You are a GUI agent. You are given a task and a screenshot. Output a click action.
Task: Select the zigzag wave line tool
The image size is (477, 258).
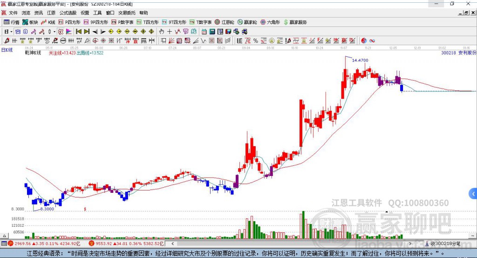tap(204, 41)
